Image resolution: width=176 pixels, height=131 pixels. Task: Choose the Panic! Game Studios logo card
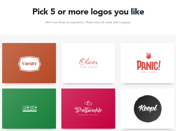pos(147,63)
